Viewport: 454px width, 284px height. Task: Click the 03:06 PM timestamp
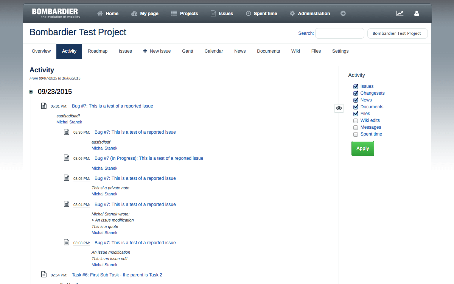click(81, 159)
